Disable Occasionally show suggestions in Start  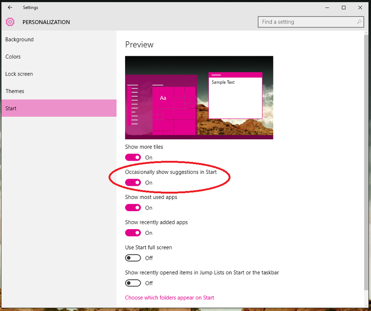(133, 182)
